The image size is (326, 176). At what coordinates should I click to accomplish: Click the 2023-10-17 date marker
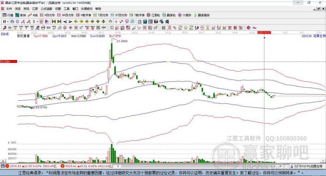264,33
